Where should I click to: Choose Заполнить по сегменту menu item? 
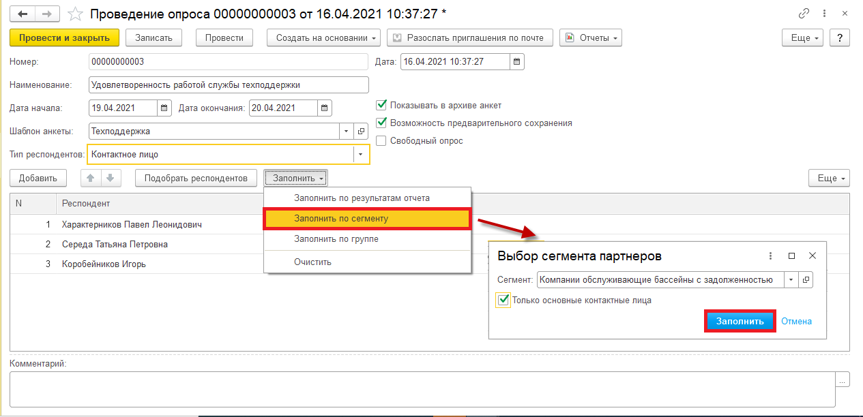(367, 219)
